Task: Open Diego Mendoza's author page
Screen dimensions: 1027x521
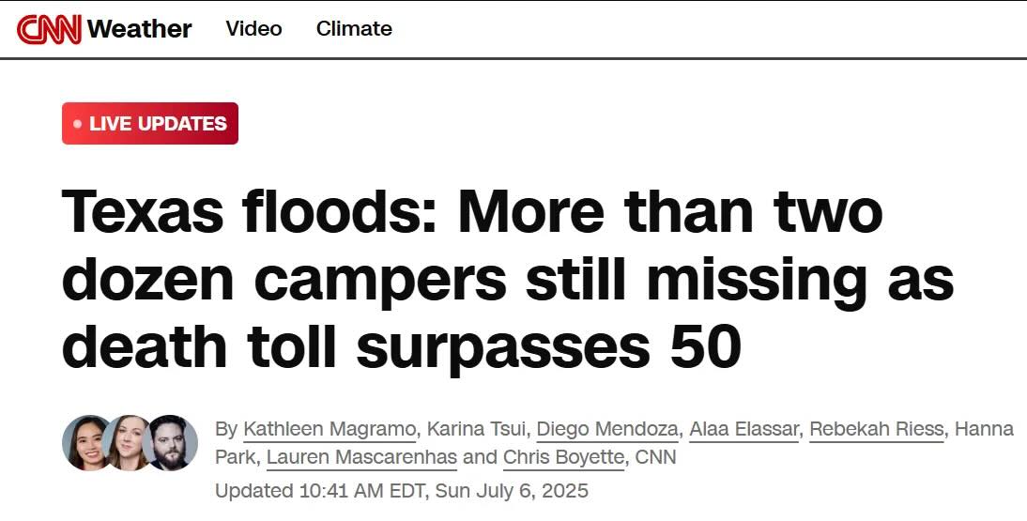Action: [x=607, y=429]
